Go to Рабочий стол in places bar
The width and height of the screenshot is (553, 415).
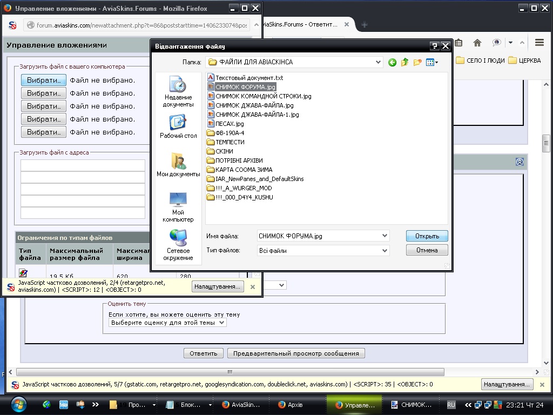(178, 127)
